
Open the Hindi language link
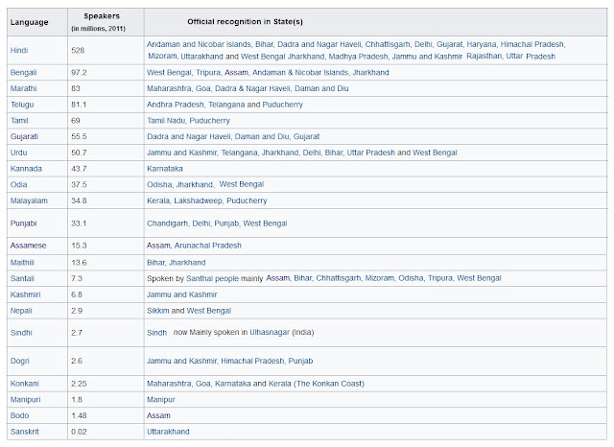tap(19, 51)
